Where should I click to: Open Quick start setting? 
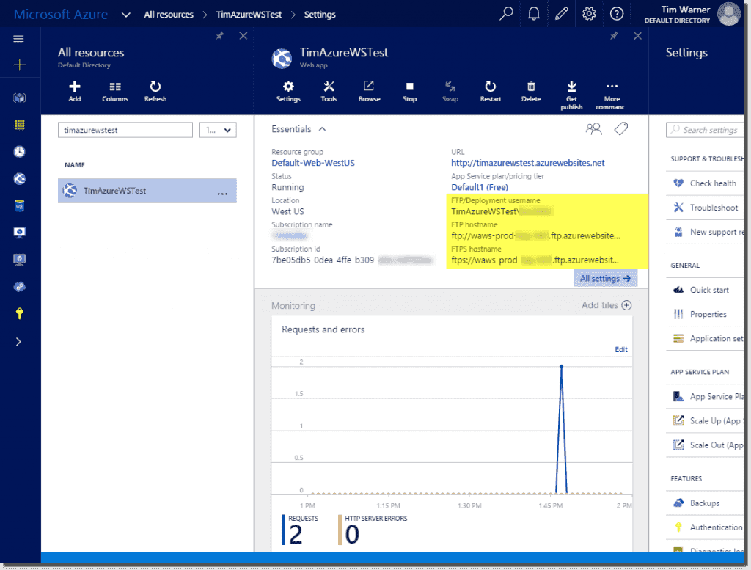point(705,290)
